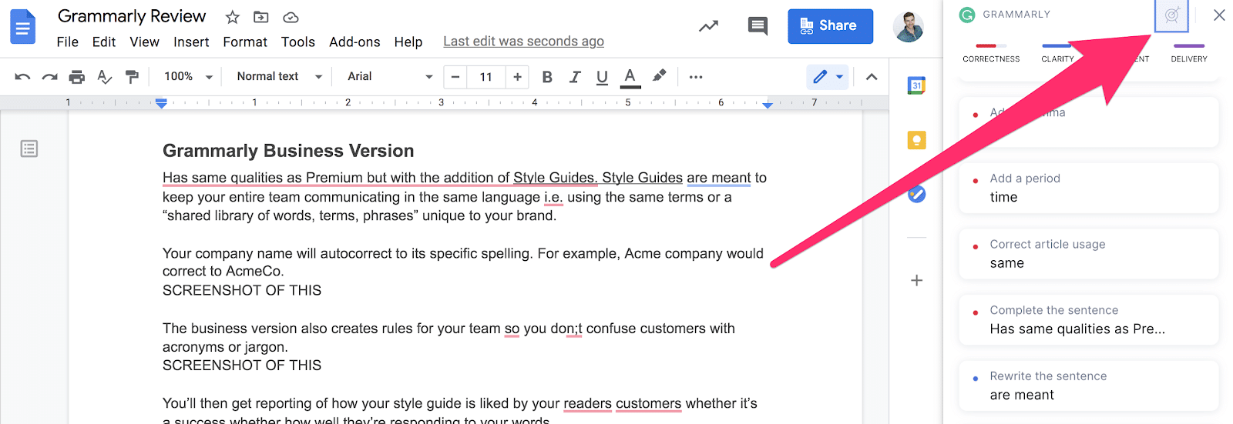Open Google Calendar side panel icon
Viewport: 1233px width, 424px height.
pos(916,85)
